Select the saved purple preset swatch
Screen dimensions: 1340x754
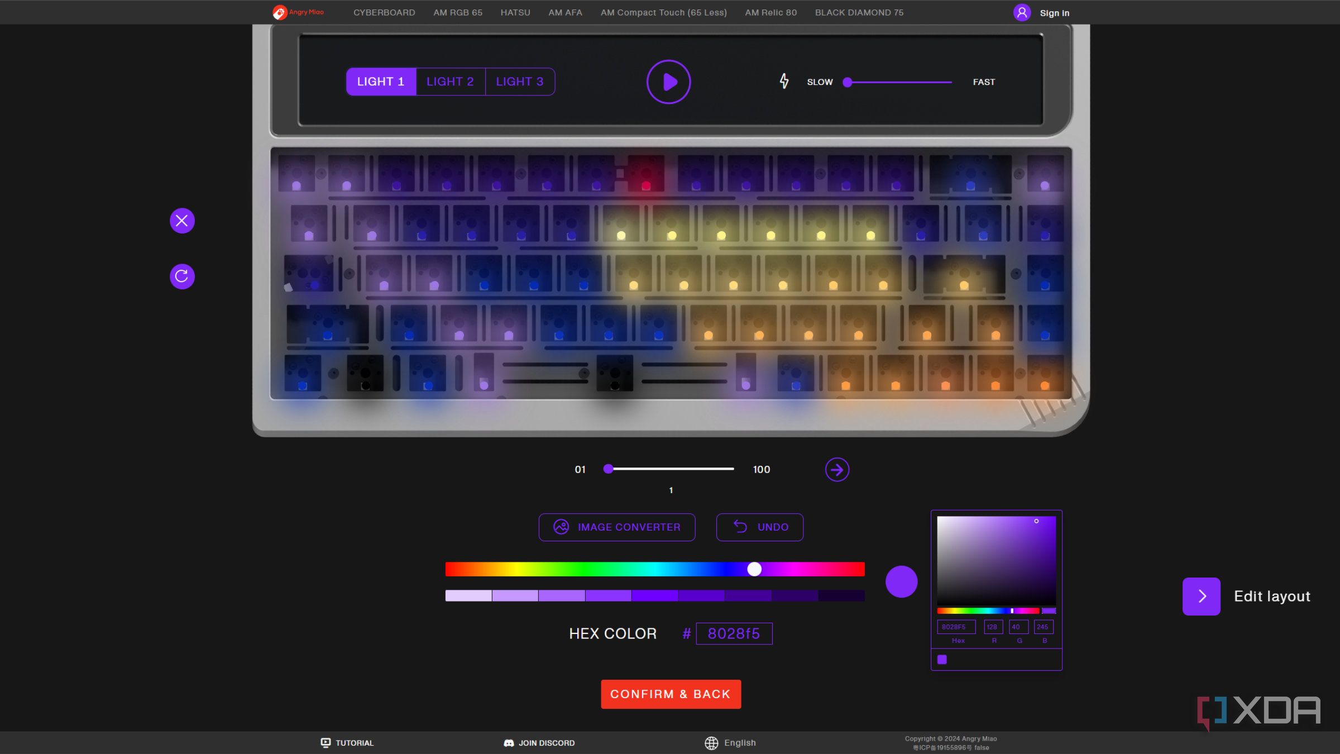pyautogui.click(x=942, y=660)
